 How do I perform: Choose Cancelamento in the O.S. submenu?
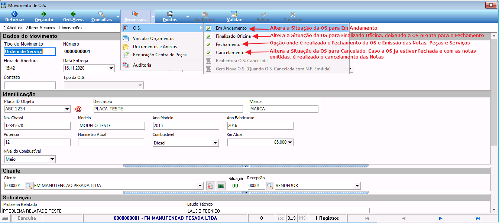click(x=230, y=53)
